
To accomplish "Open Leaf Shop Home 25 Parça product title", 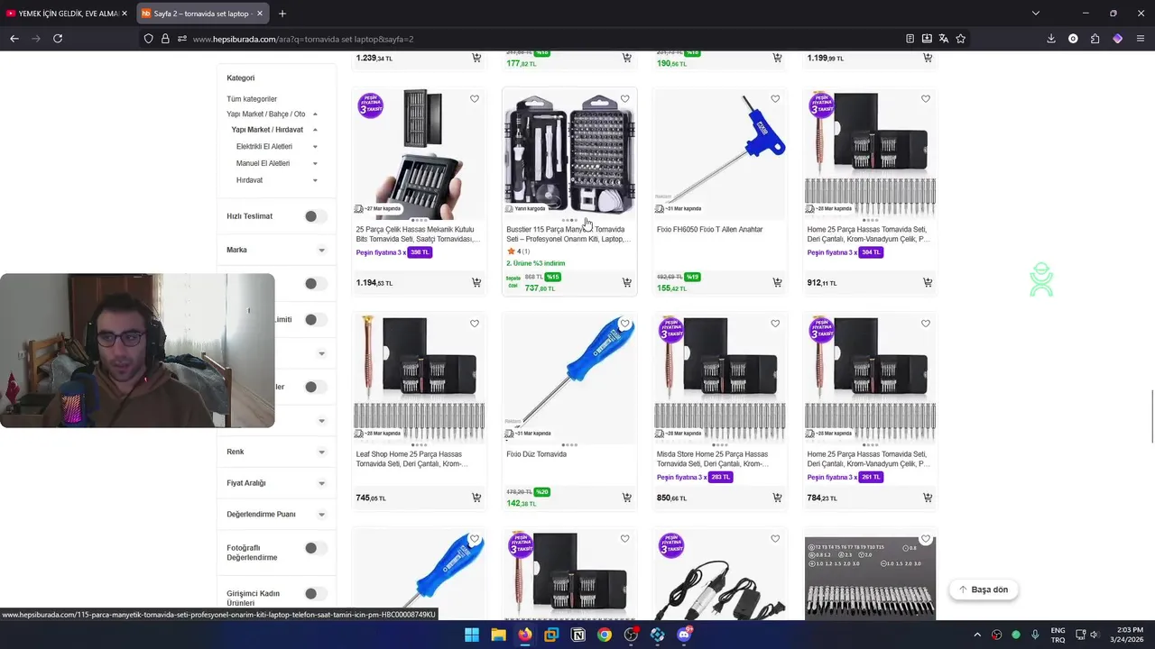I will [x=412, y=459].
